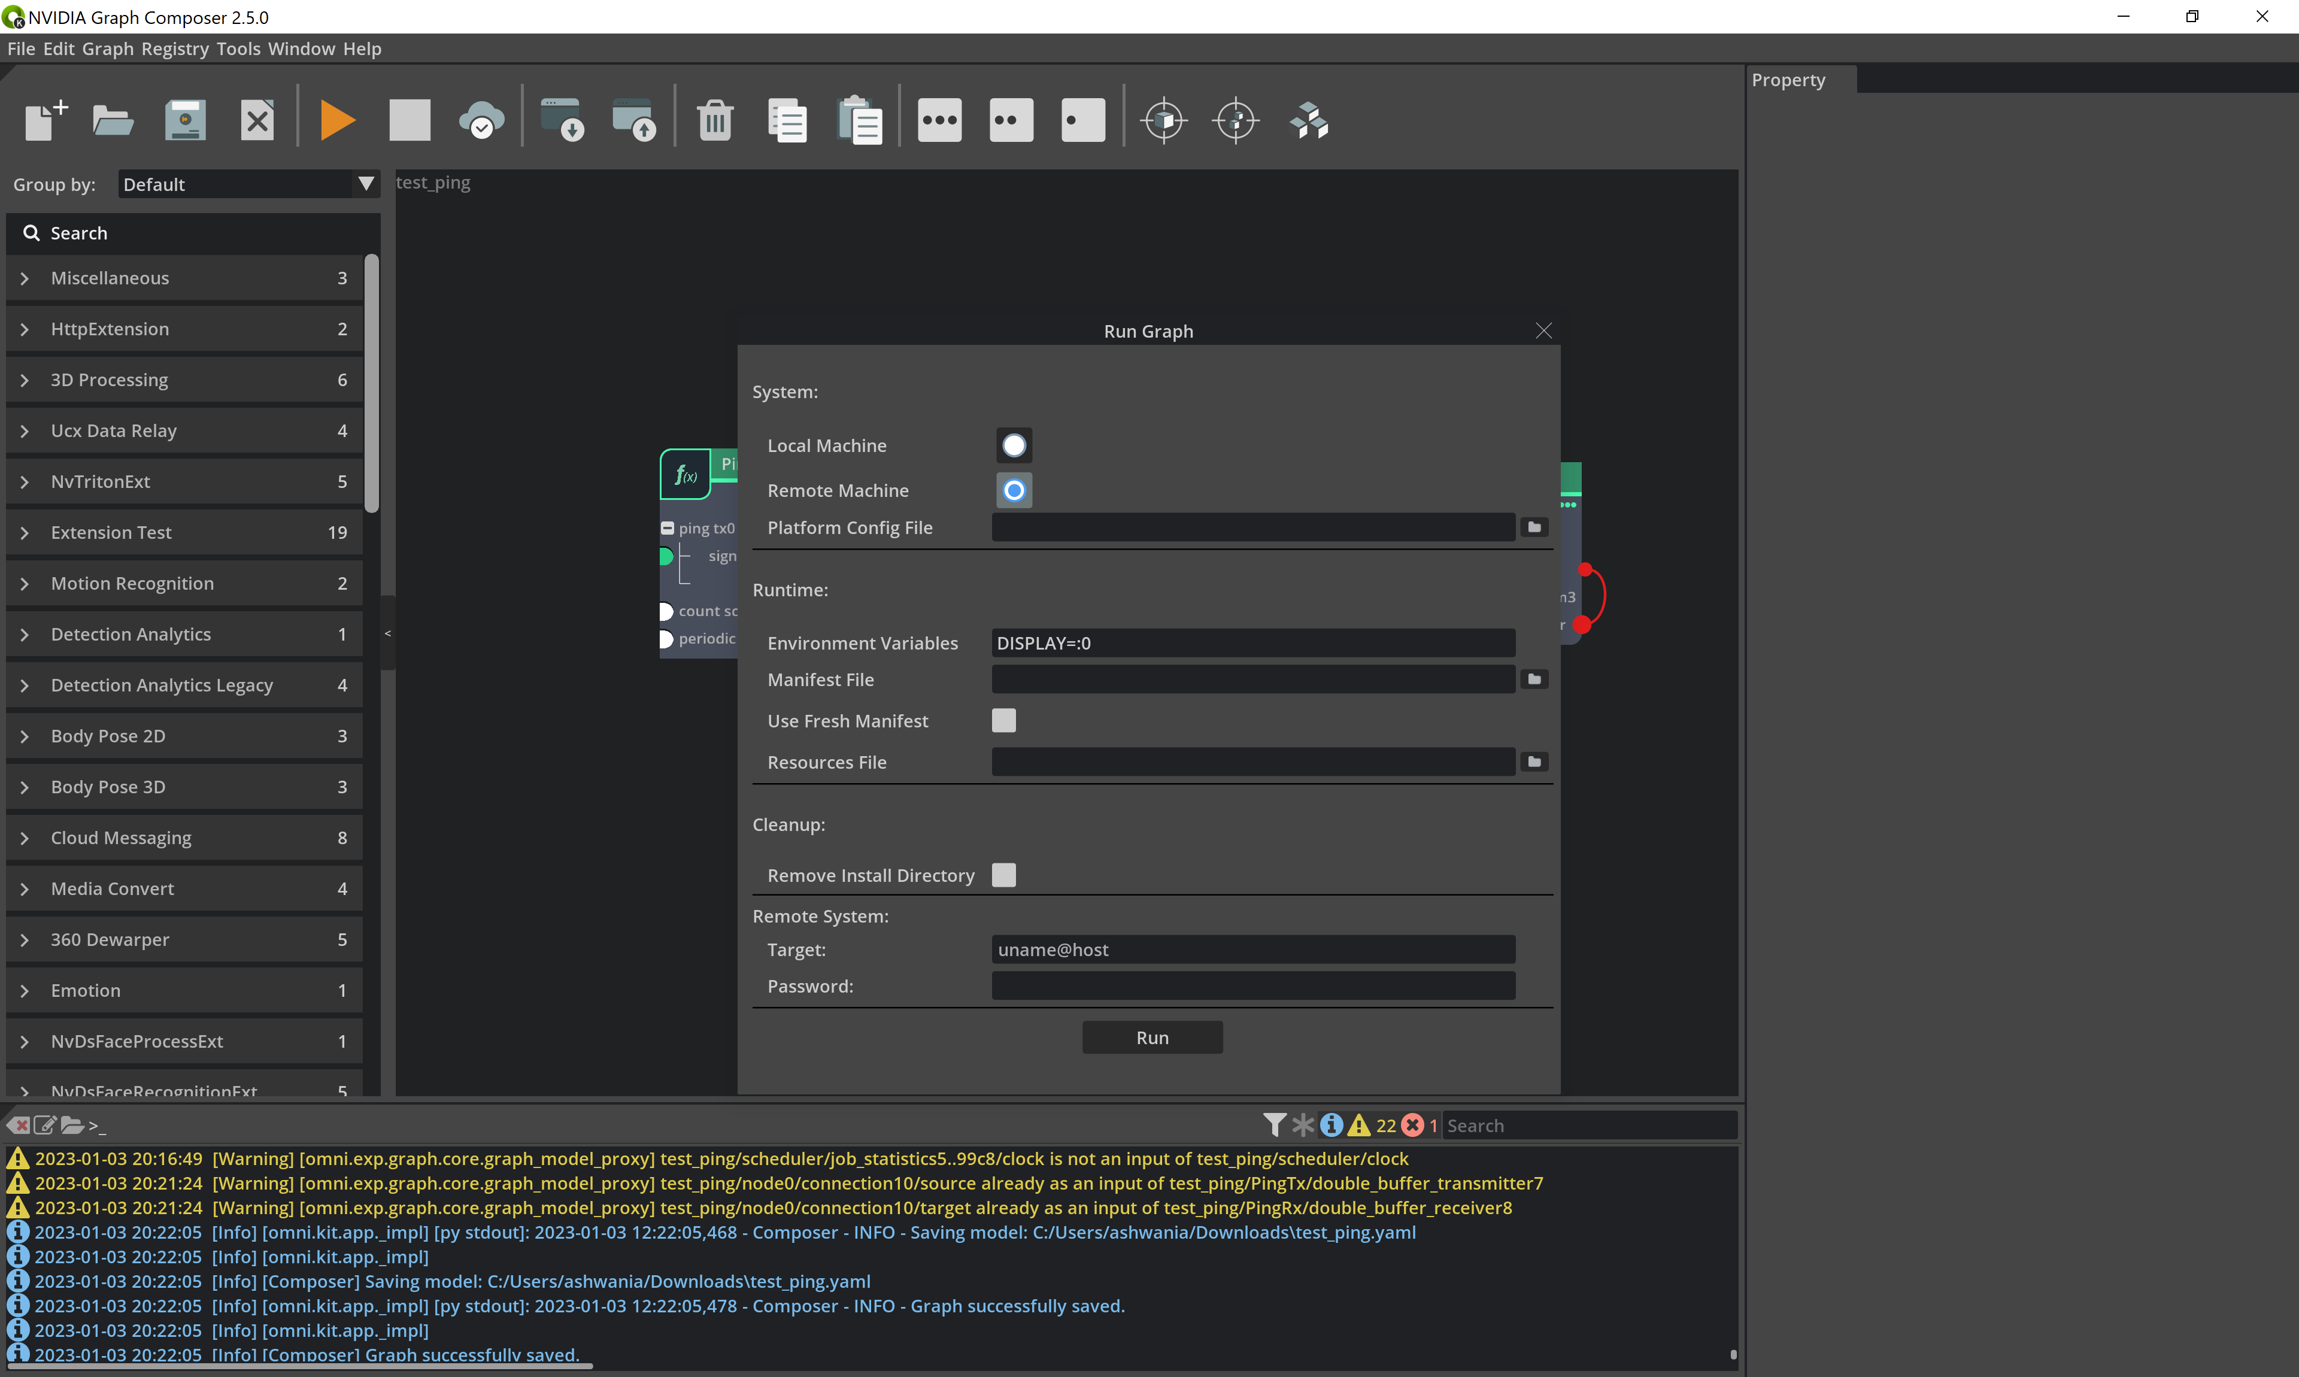Click the component list scrollbar

(x=372, y=383)
